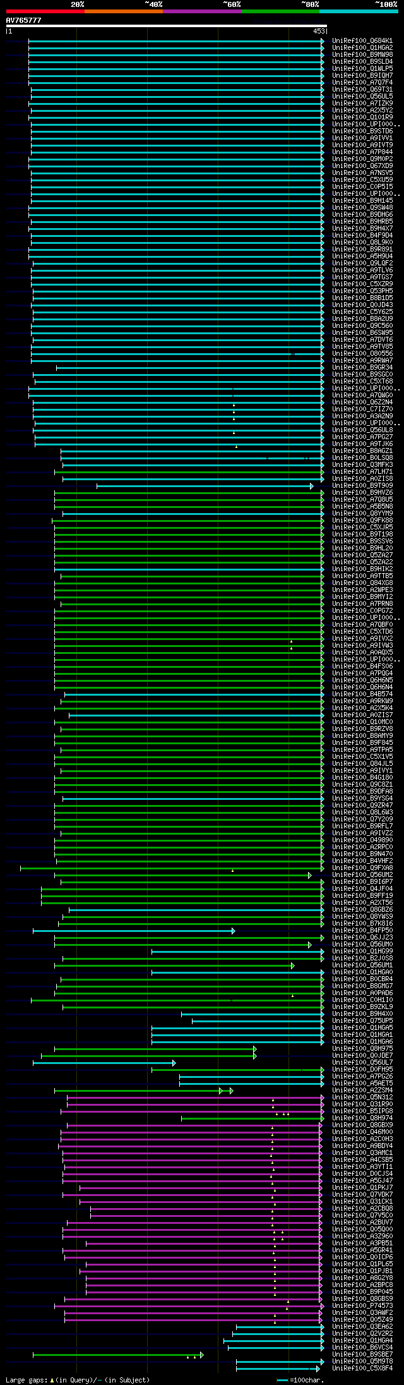Select the UniRef100_A2X5Y2 label
The width and height of the screenshot is (404, 1385).
[362, 110]
